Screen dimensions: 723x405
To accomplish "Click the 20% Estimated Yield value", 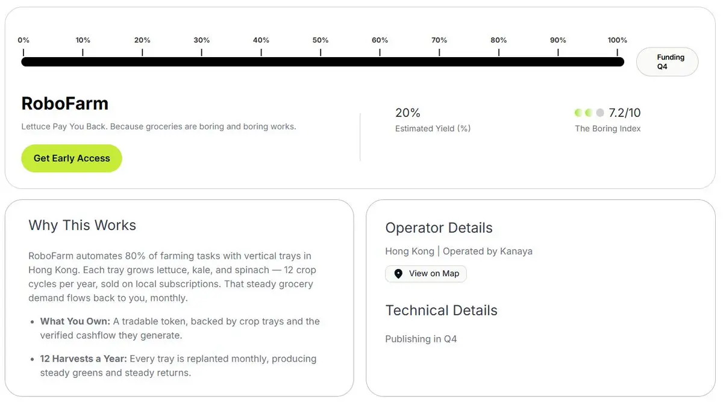I will point(408,113).
